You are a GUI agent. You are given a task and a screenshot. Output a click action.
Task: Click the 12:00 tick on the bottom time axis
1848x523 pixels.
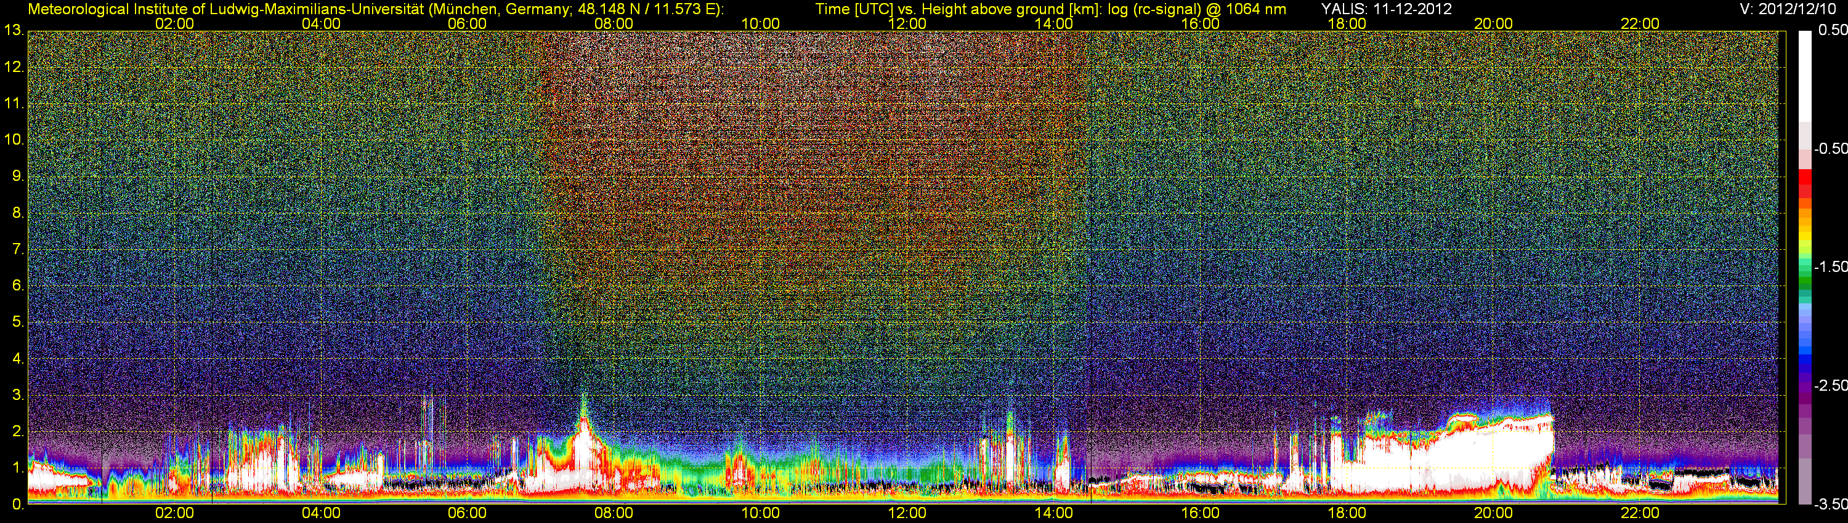click(x=907, y=513)
